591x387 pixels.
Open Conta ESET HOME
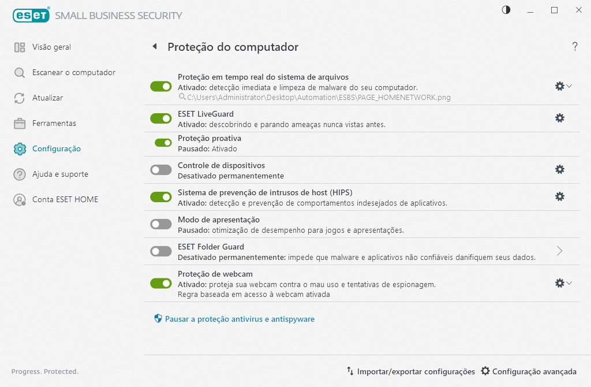point(65,199)
